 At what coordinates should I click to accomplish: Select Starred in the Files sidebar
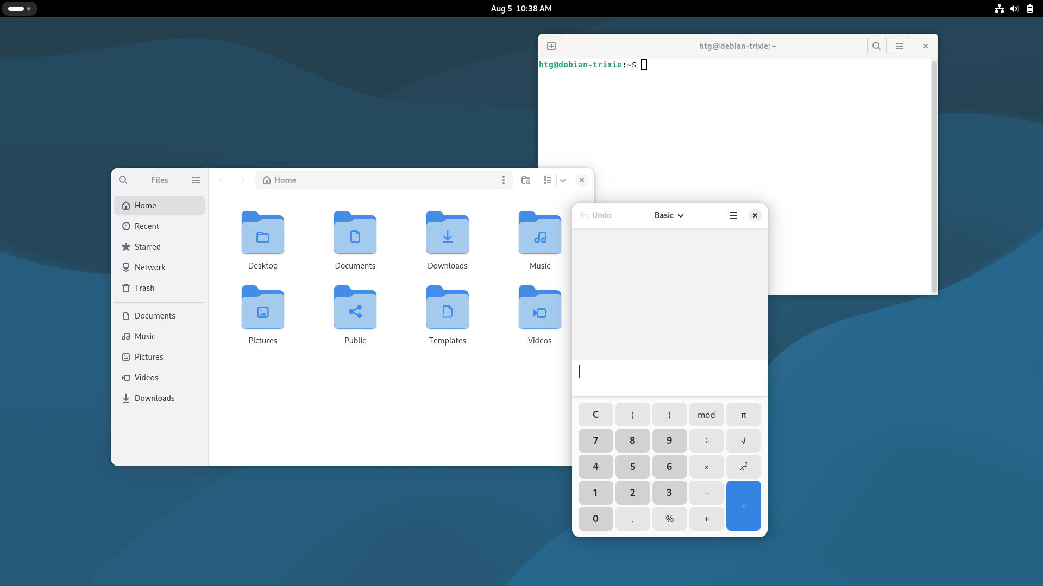(x=160, y=247)
